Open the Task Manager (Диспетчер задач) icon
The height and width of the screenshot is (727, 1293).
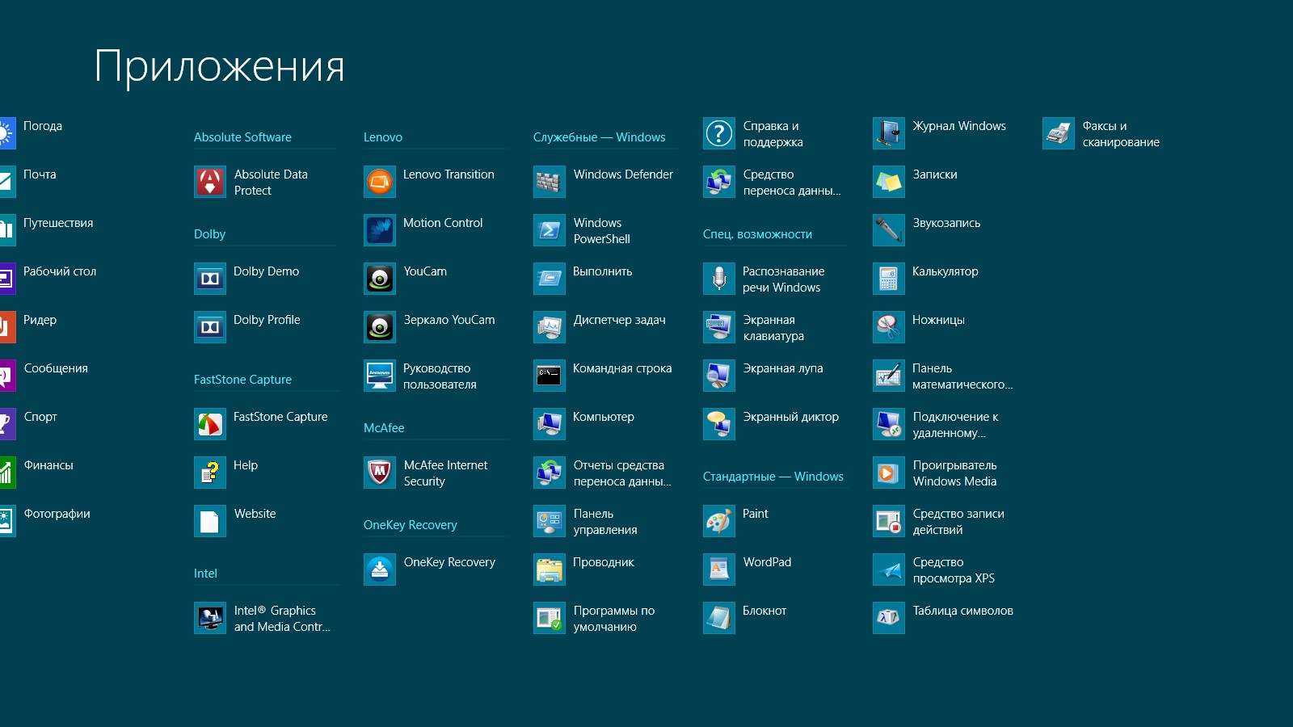(x=550, y=328)
